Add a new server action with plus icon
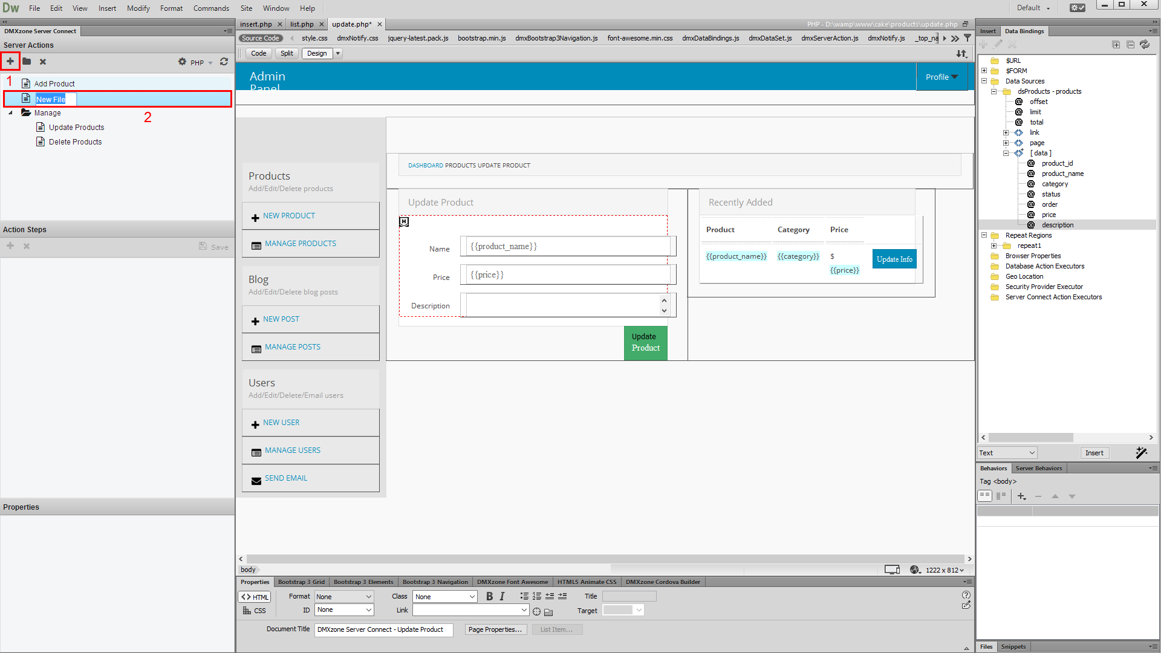 pos(10,61)
